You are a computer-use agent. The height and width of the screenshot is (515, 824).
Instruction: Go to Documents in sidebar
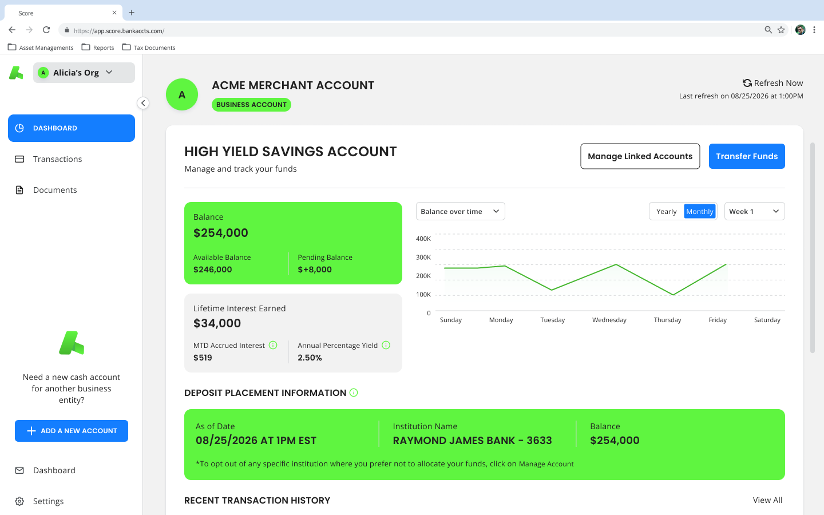[x=72, y=190]
